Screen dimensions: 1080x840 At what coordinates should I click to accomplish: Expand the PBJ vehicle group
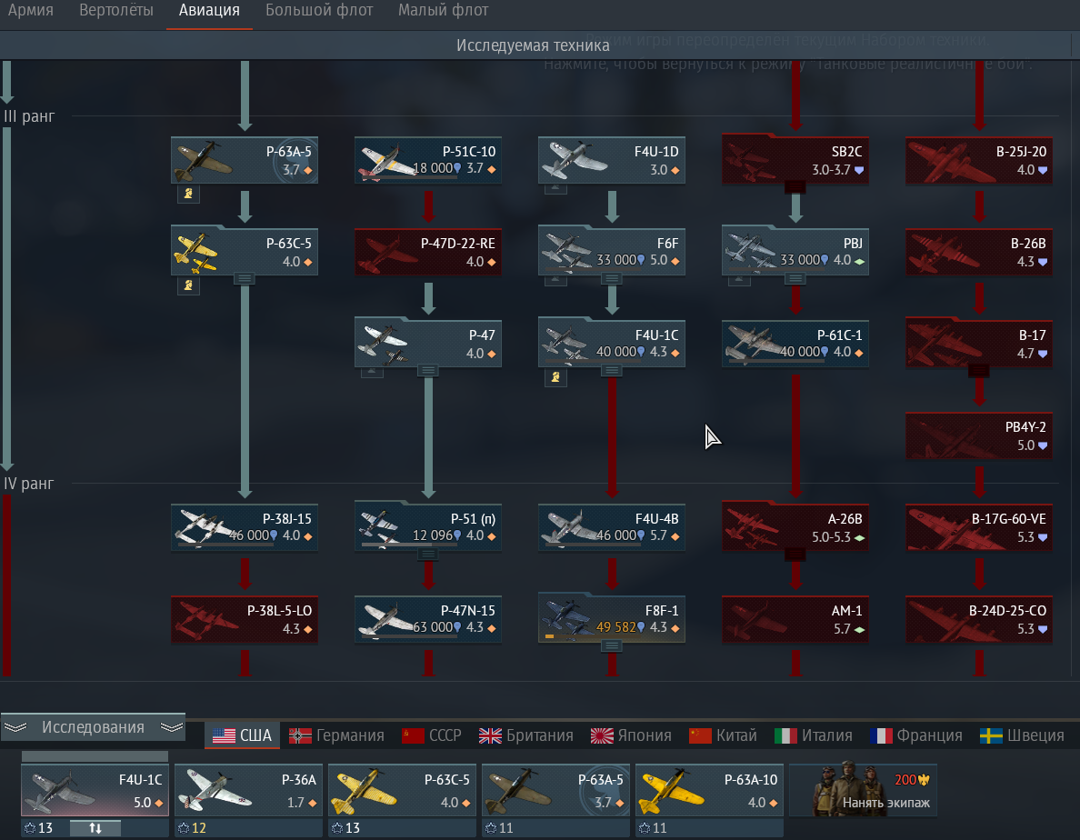pyautogui.click(x=795, y=278)
